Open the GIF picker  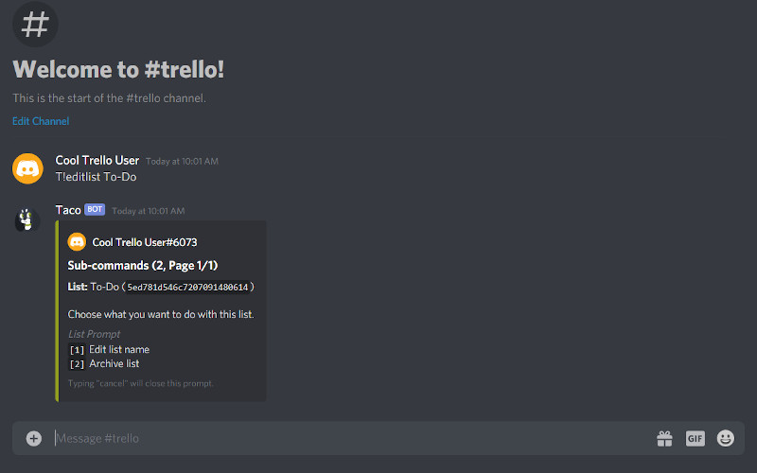695,438
